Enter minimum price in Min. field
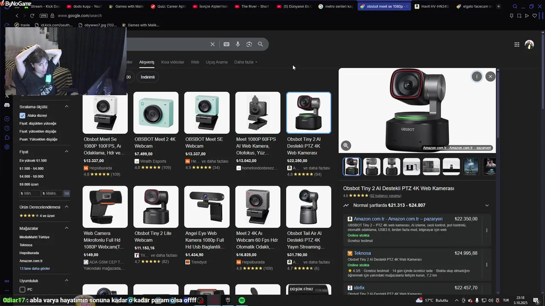 point(30,193)
